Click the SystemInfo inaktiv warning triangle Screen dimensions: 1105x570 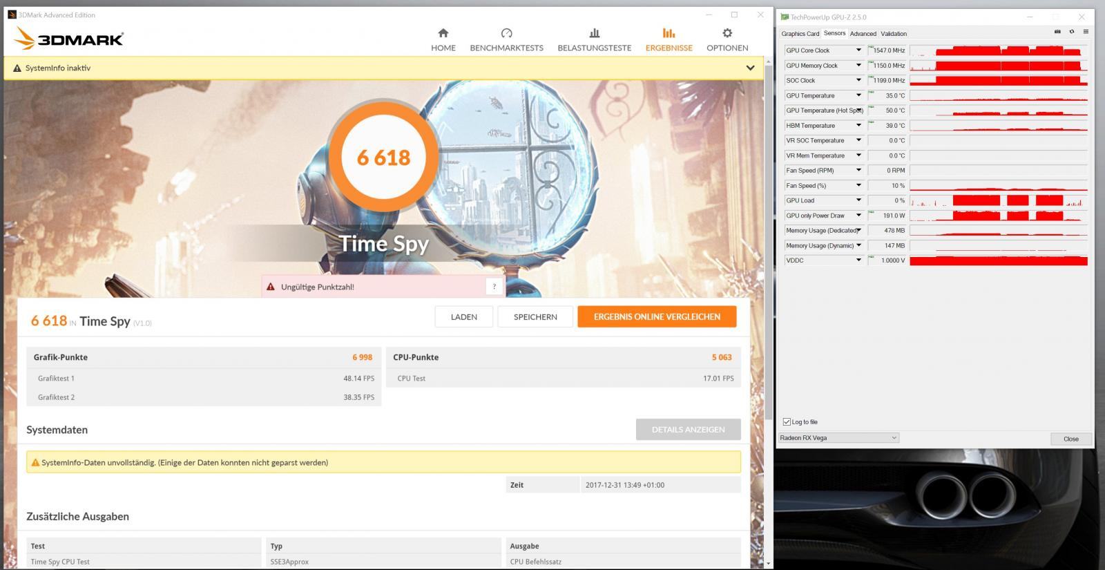17,68
